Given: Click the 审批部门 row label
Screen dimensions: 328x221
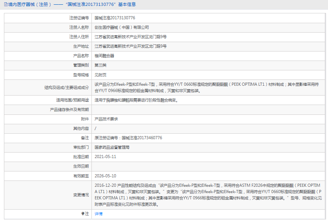Looking at the screenshot, I should point(81,147).
